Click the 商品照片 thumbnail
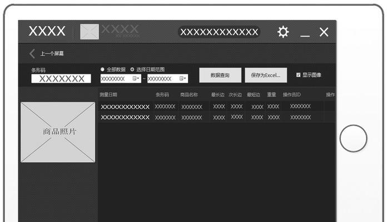This screenshot has width=388, height=222. (x=58, y=132)
